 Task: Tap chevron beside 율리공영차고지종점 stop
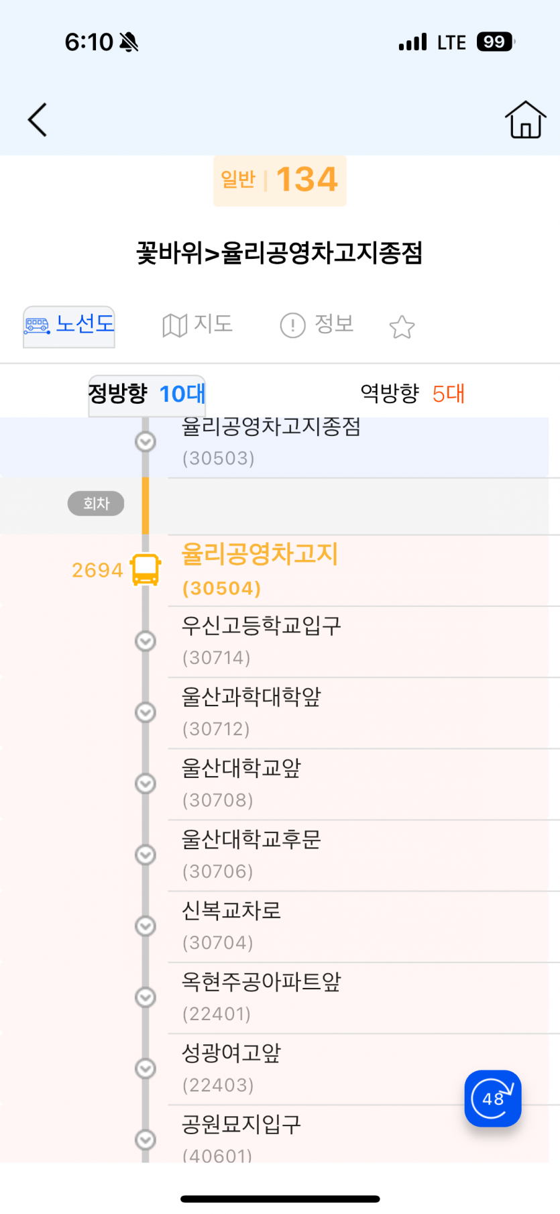pos(146,441)
